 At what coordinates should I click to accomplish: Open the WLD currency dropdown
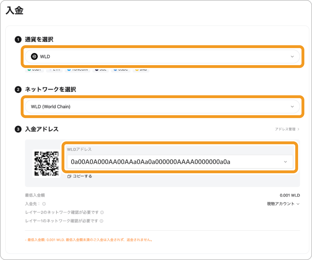click(x=162, y=57)
